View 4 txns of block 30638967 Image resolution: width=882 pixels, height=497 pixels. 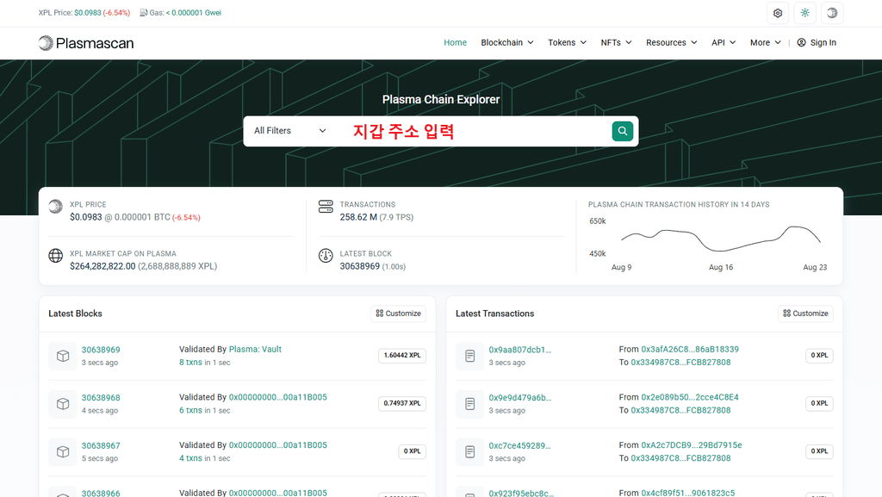point(190,458)
